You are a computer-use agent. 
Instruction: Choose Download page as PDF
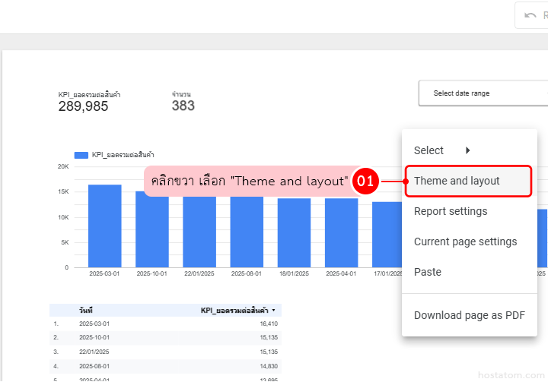click(469, 315)
